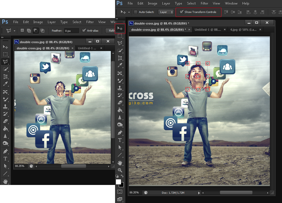Screen dimensions: 282x203
Task: Open the Auto-Select Layer dropdown
Action: [x=166, y=12]
